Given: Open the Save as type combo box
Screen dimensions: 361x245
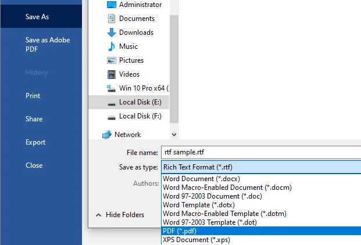Looking at the screenshot, I should (261, 167).
